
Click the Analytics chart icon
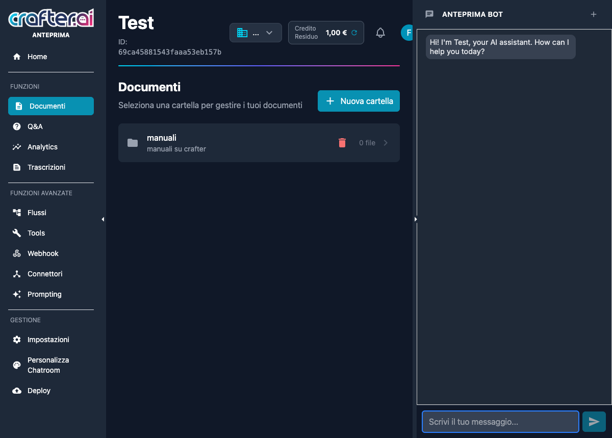(17, 147)
